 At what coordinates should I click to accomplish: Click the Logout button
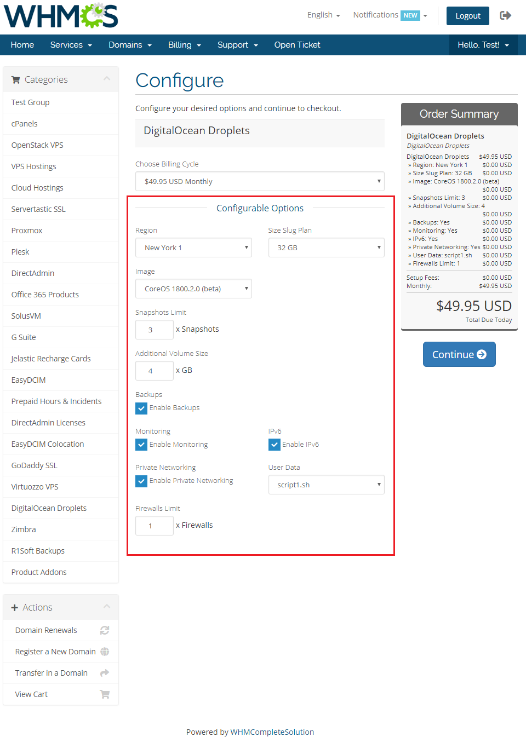point(468,16)
